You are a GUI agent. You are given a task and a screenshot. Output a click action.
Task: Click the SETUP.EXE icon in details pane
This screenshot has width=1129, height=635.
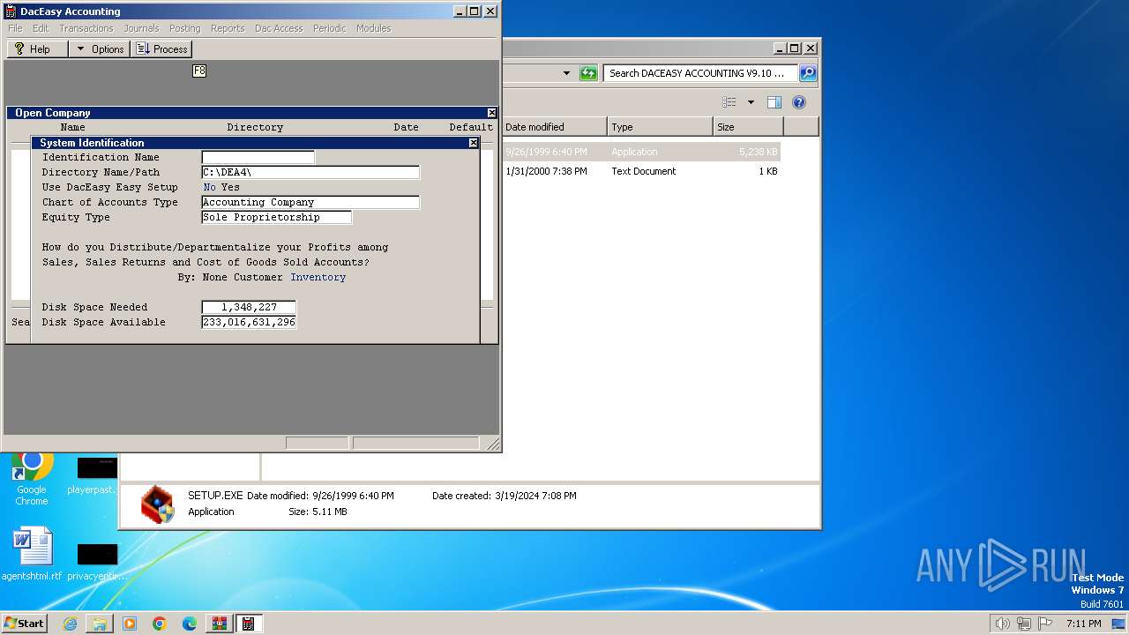(157, 504)
